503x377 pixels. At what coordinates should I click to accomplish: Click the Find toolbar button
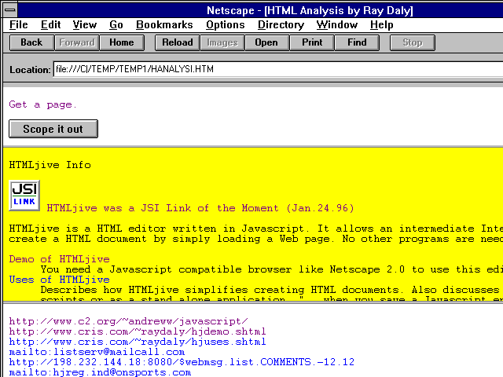(357, 42)
